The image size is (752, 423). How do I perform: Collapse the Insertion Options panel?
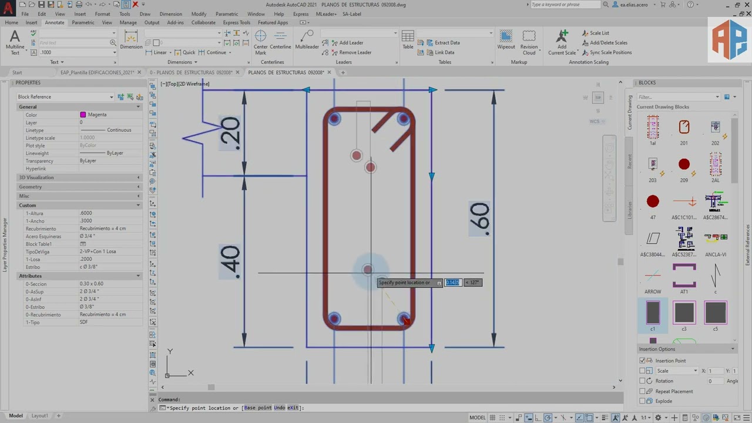733,349
